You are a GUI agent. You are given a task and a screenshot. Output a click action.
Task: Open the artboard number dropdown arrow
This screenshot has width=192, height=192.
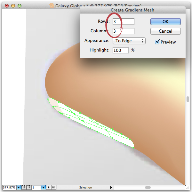click(x=43, y=187)
